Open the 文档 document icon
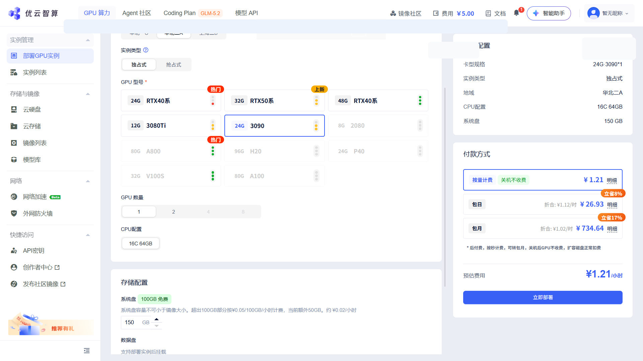Screen dimensions: 643x361 click(x=488, y=13)
